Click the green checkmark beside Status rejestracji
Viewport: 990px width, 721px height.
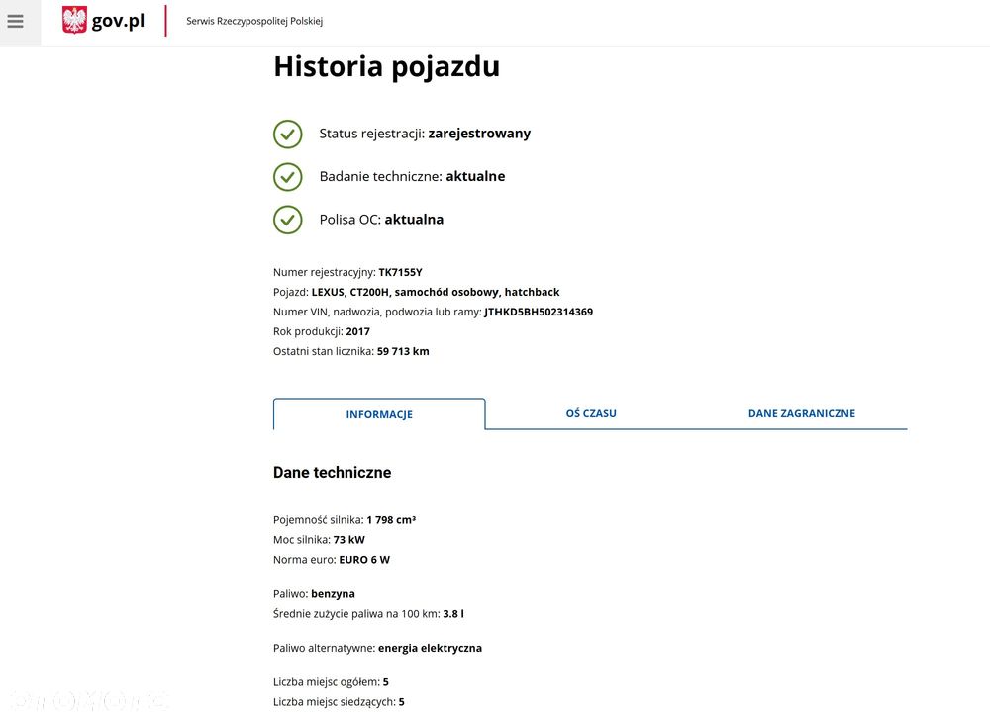(x=287, y=134)
